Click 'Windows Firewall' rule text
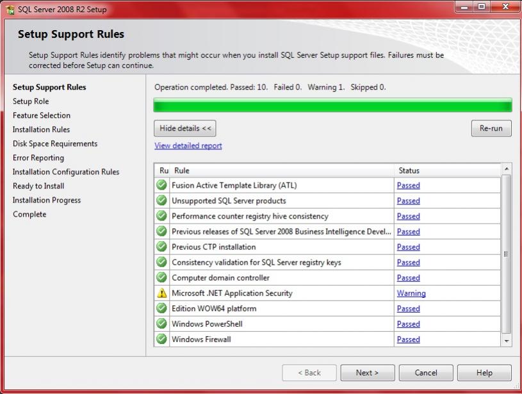 point(201,340)
